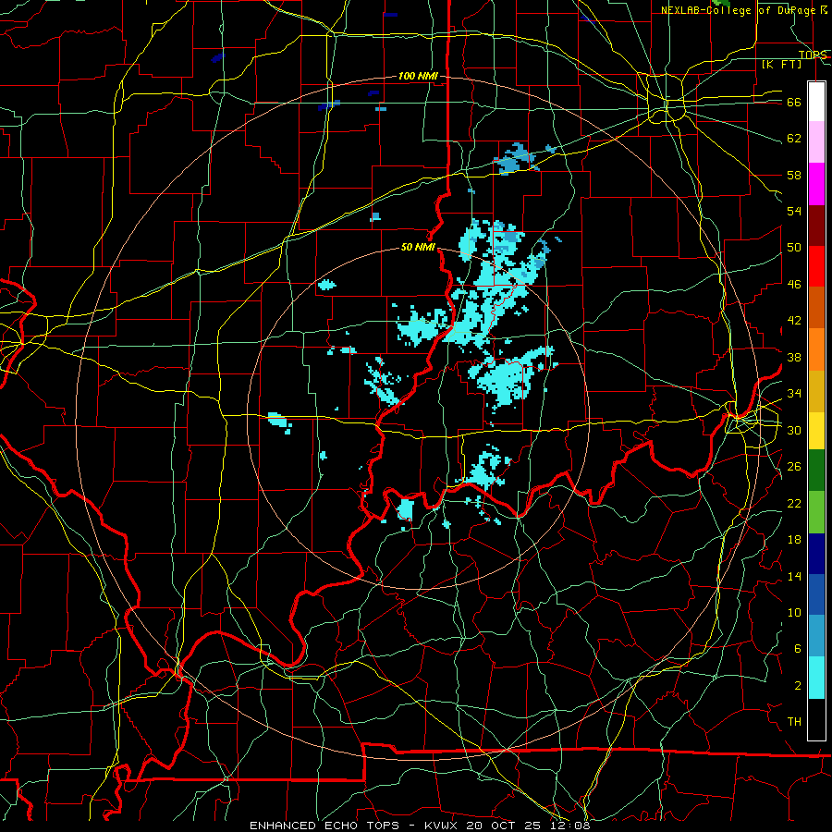Click the magenta 58 kft legend swatch
The image size is (832, 832).
[x=816, y=184]
